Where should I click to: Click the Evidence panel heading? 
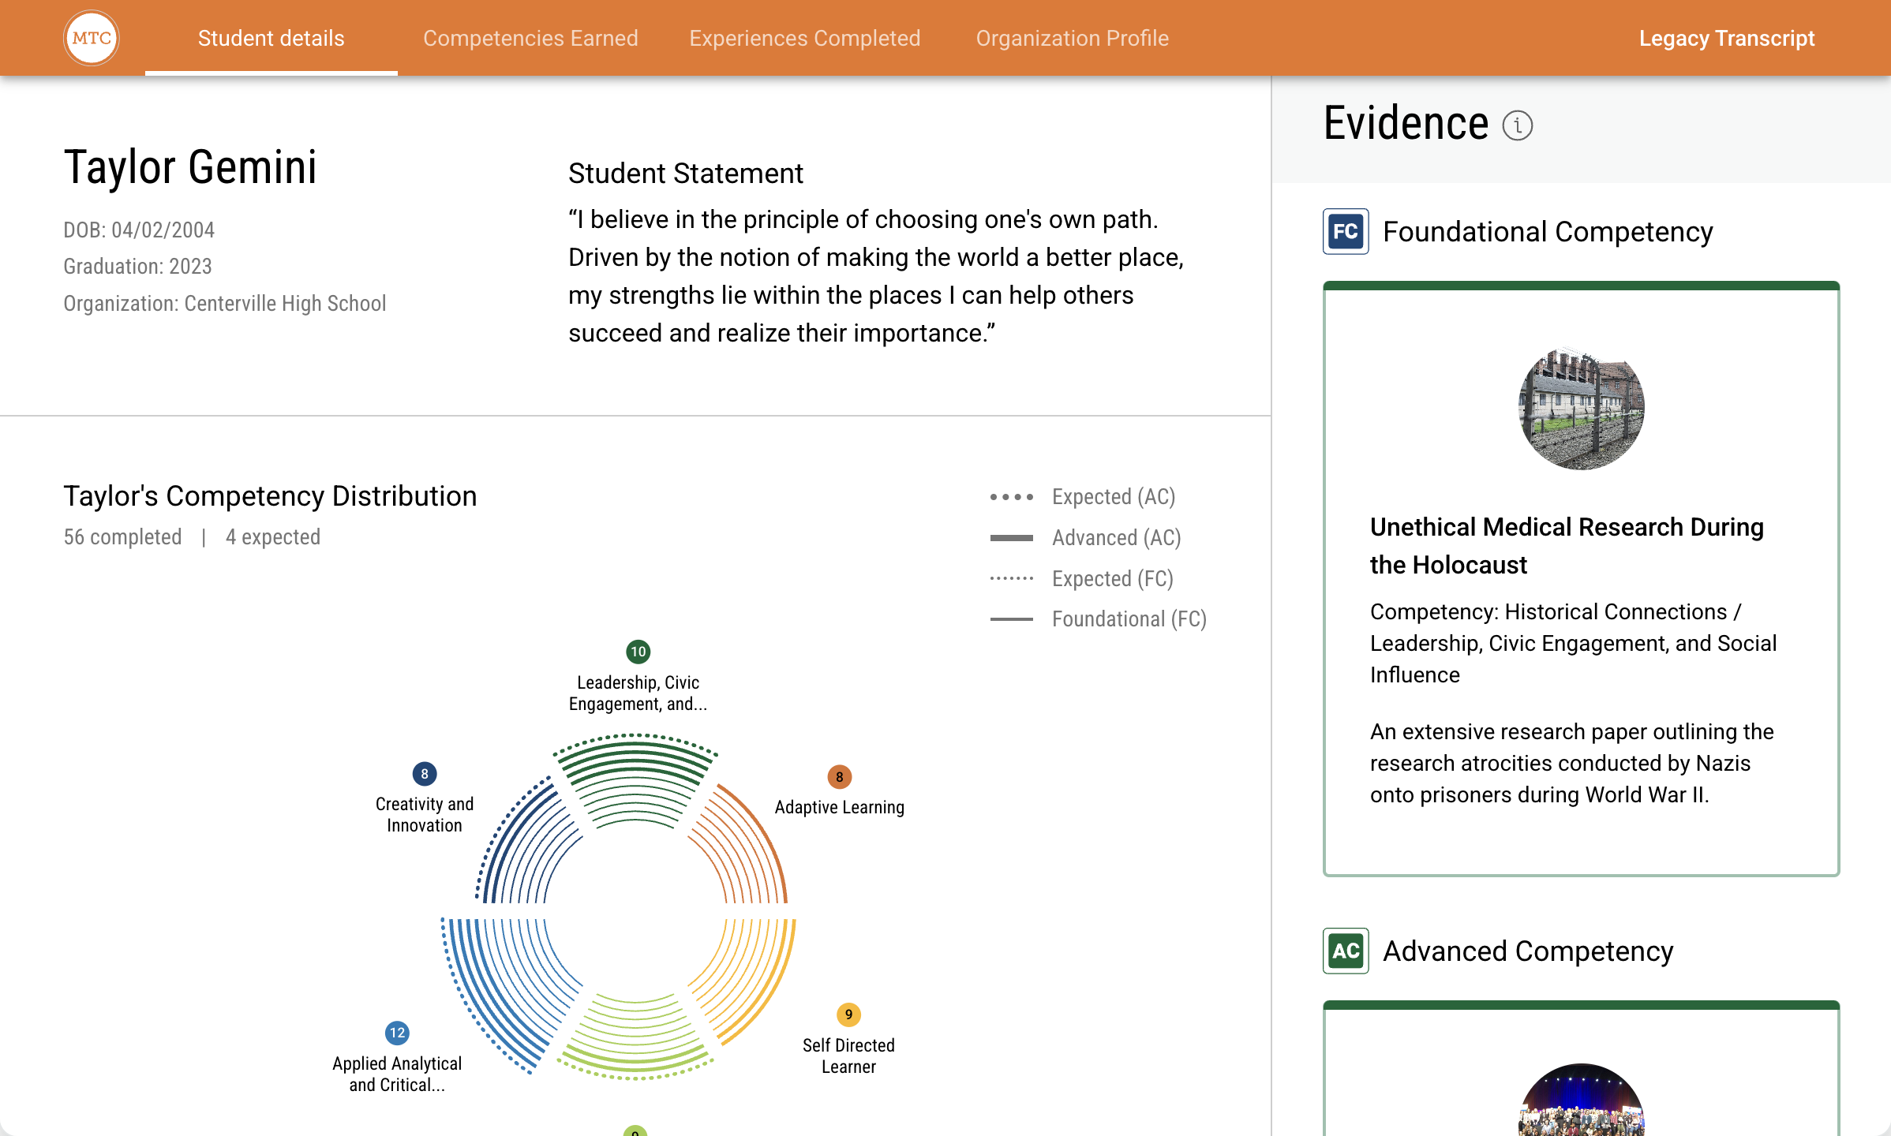1406,124
